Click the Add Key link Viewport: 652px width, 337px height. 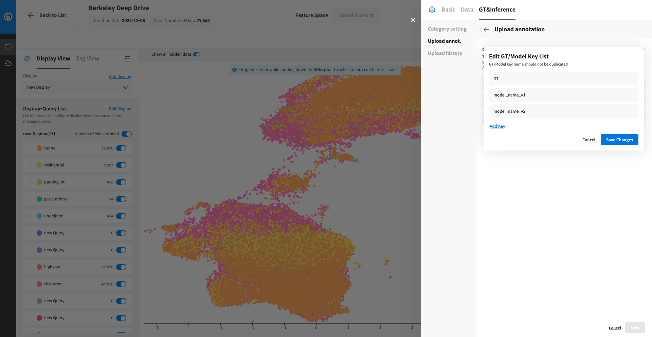[497, 126]
